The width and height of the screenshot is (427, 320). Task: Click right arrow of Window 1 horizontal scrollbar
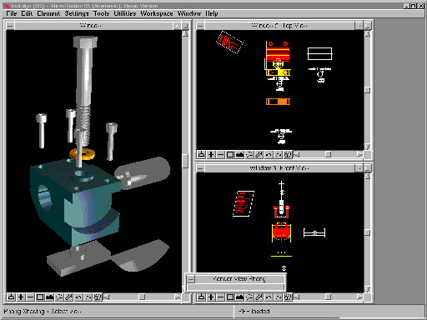tap(178, 297)
